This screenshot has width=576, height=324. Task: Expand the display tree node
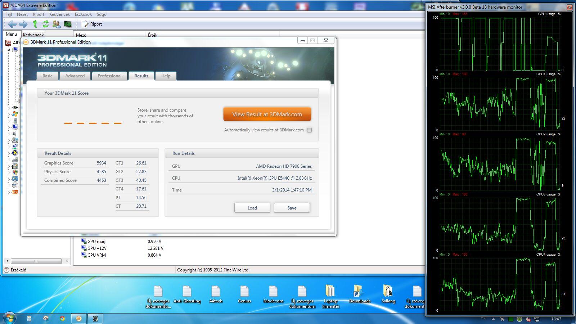[x=9, y=127]
